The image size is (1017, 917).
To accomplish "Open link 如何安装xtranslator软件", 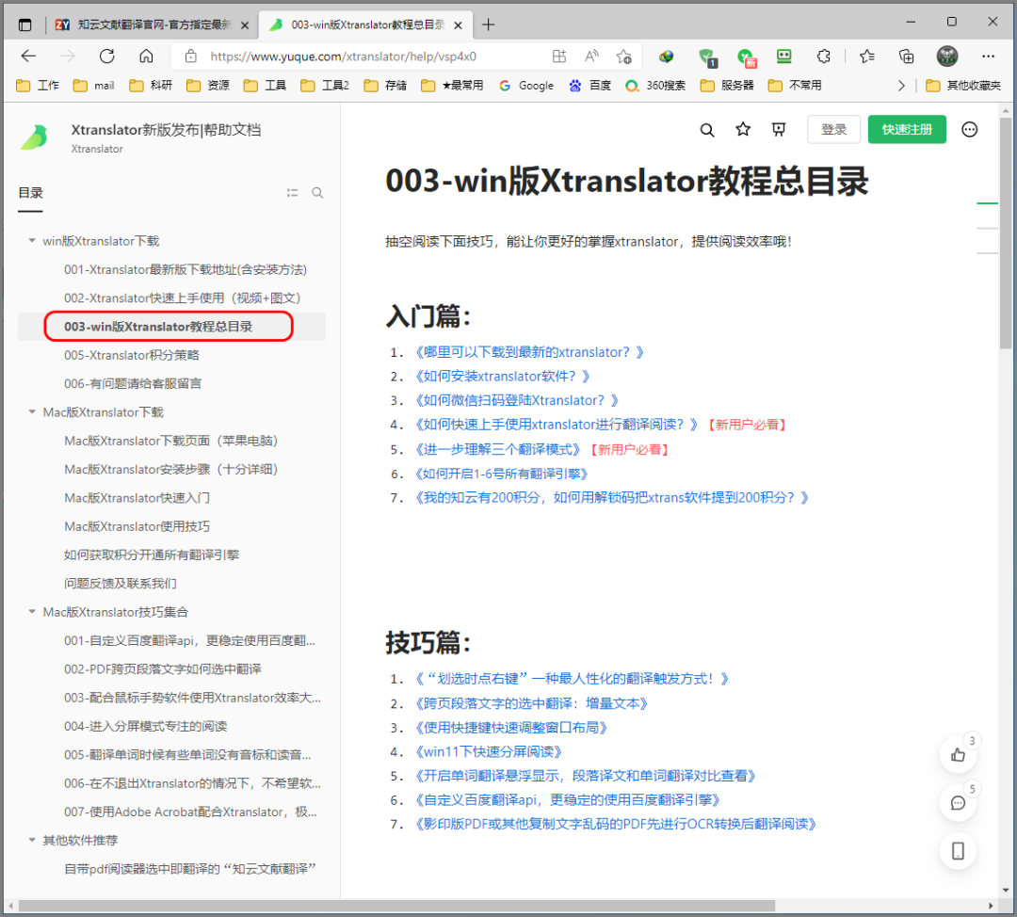I will point(502,377).
